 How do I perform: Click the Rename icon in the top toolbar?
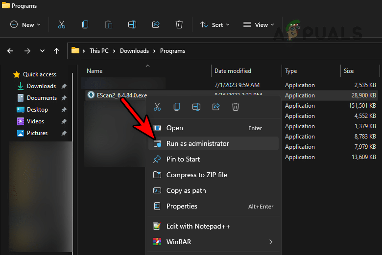(132, 24)
